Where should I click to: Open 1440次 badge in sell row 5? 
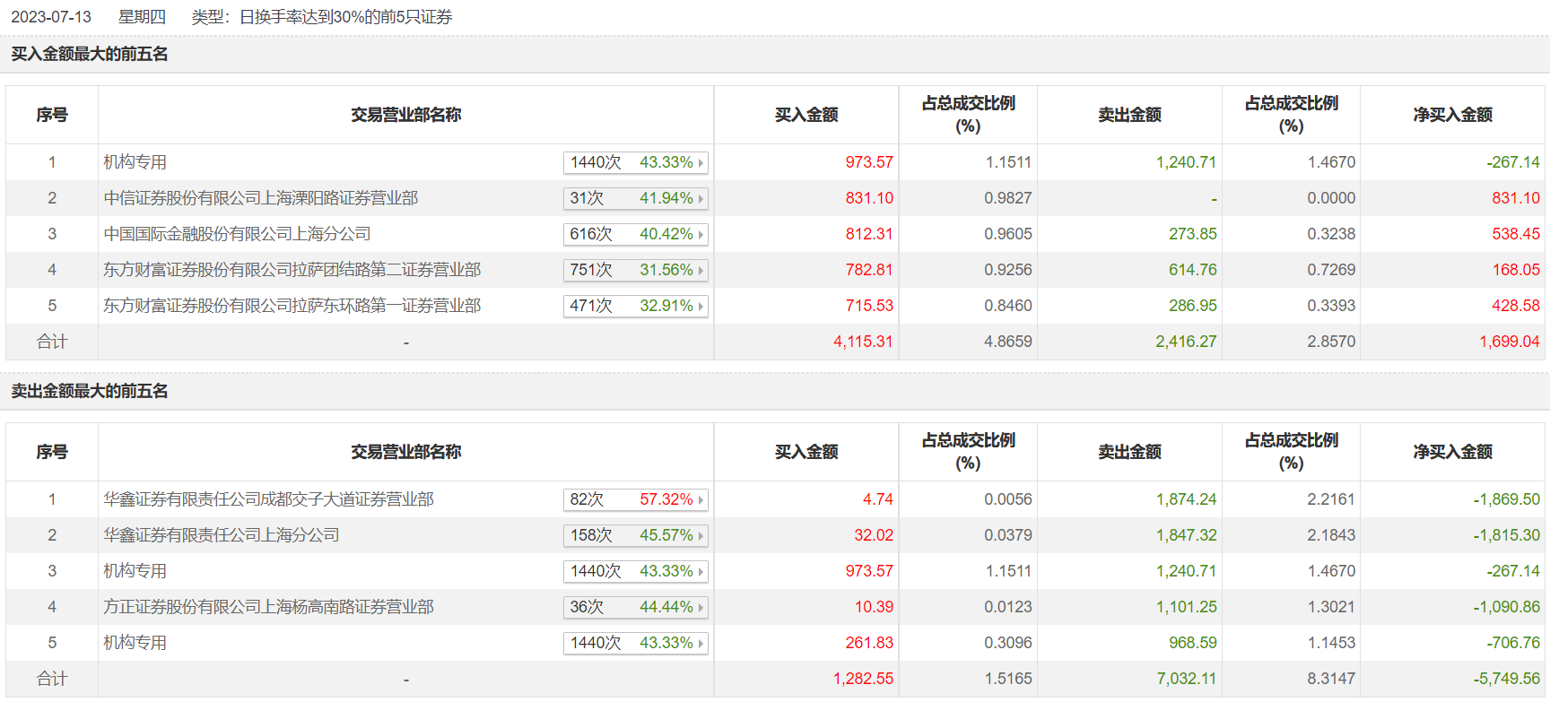coord(636,644)
